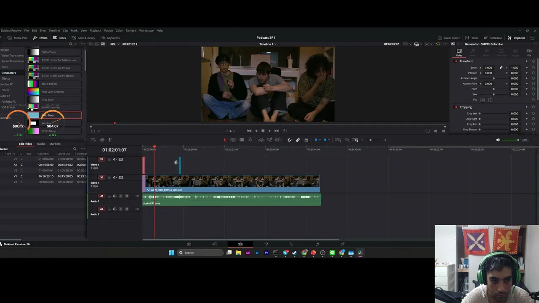The image size is (539, 303).
Task: Select Video Transitions in effects sidebar
Action: coord(12,56)
